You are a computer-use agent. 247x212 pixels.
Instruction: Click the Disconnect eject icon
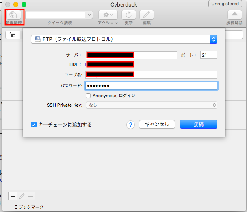point(235,15)
